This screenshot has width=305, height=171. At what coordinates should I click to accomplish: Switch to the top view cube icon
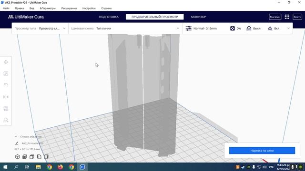32,157
